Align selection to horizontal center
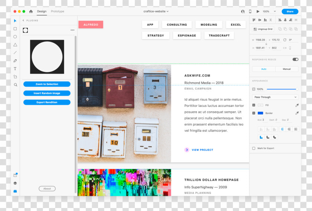 (x=285, y=20)
